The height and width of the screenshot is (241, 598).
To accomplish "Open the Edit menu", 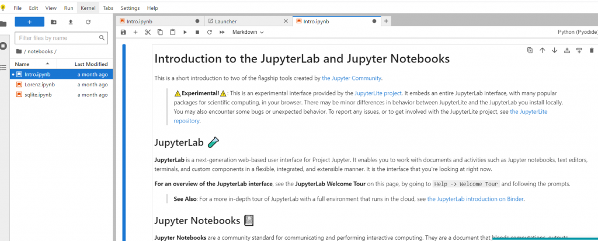I will 33,8.
